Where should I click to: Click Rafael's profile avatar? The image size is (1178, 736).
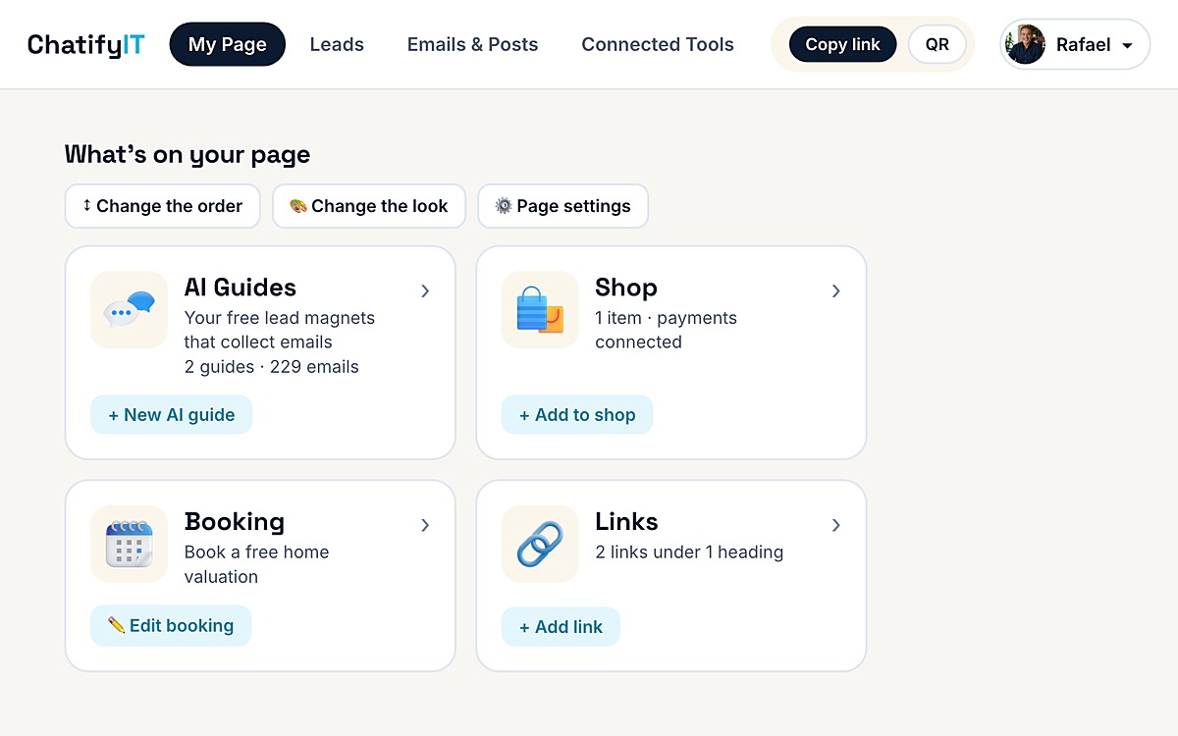point(1026,44)
